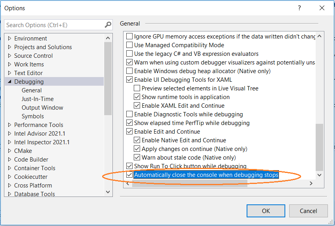
Task: Uncheck Warn when using custom debugger visualizers
Action: [129, 62]
